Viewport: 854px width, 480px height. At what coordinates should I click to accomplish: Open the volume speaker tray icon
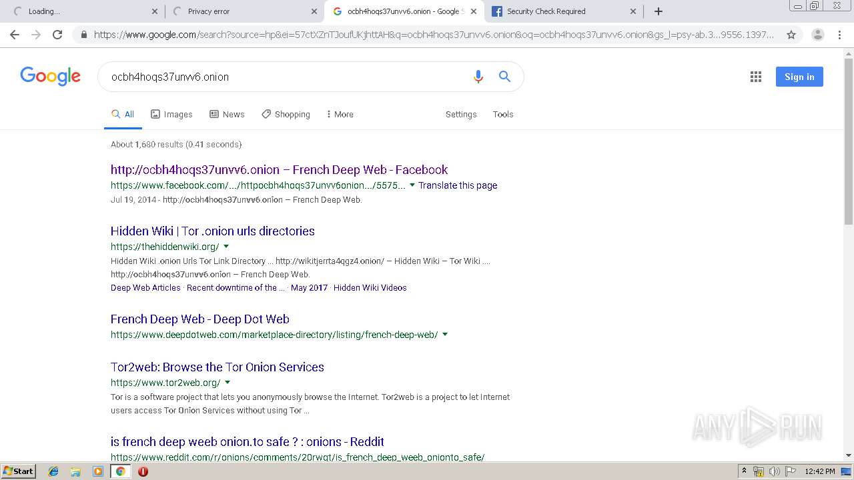click(x=774, y=471)
